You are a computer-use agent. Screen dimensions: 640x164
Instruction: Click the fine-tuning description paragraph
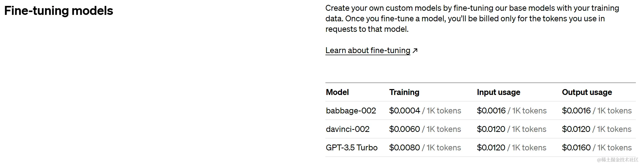tap(472, 18)
